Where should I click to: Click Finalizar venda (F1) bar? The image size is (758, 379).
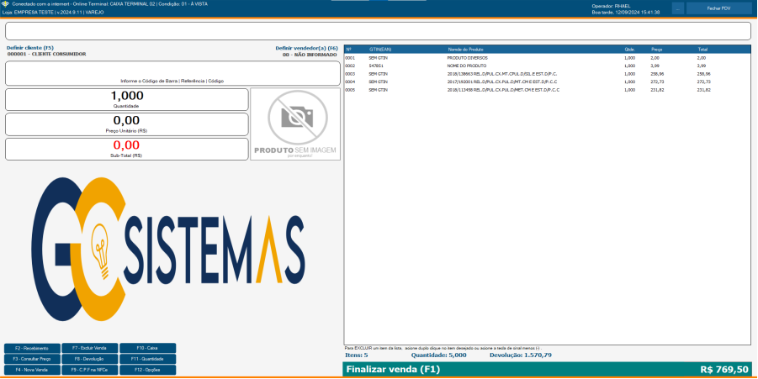pos(547,369)
